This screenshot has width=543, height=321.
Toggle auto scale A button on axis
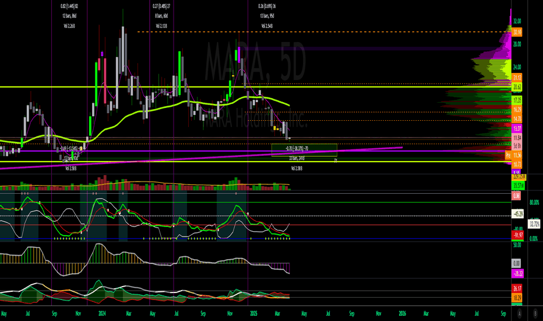point(520,313)
